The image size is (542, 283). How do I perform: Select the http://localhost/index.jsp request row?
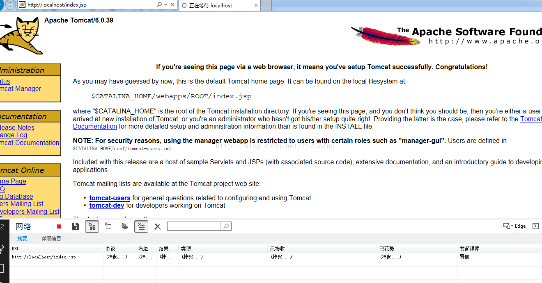tap(276, 257)
